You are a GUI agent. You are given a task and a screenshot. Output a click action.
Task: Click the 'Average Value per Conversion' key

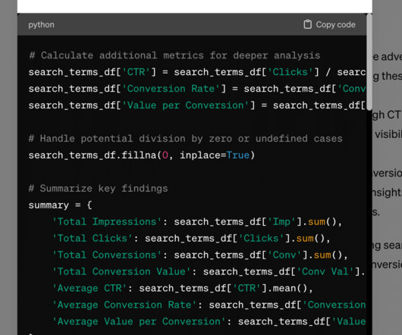click(x=139, y=321)
